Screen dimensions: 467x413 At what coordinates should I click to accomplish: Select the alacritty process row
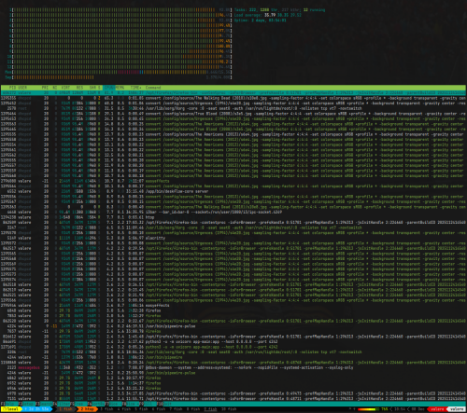233,238
